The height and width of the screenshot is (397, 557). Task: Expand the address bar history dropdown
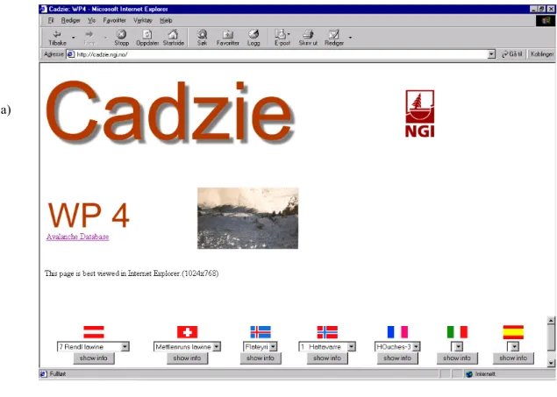pyautogui.click(x=491, y=54)
